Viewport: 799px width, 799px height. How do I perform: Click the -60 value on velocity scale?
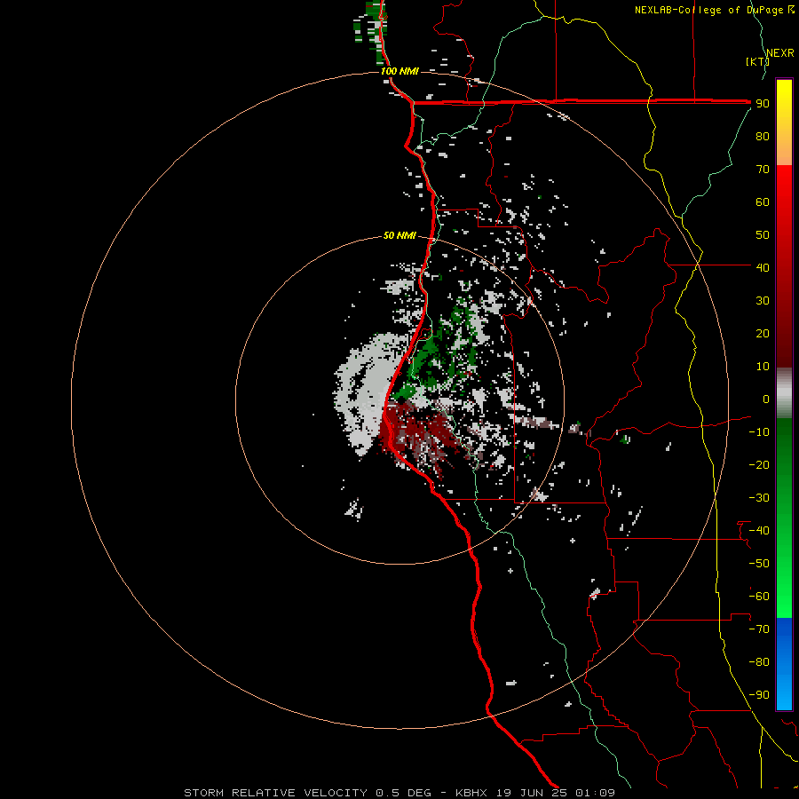759,597
